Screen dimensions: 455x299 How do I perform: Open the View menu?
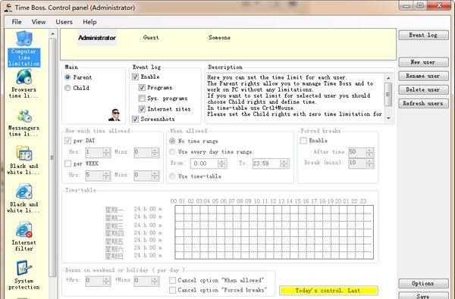coord(39,22)
